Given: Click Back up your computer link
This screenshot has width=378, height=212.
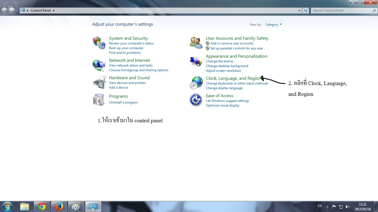Looking at the screenshot, I should click(126, 48).
